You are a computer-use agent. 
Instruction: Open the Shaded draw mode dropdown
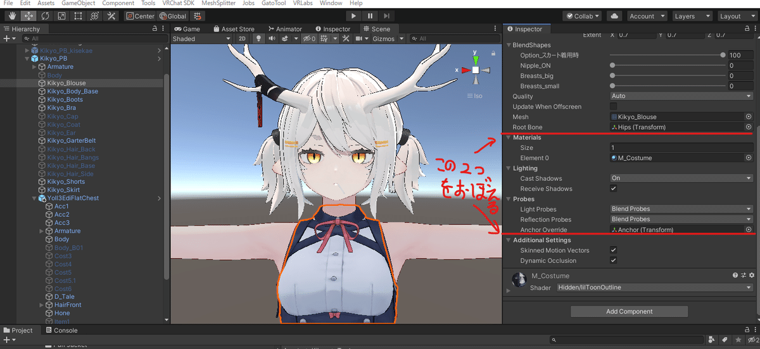point(202,39)
